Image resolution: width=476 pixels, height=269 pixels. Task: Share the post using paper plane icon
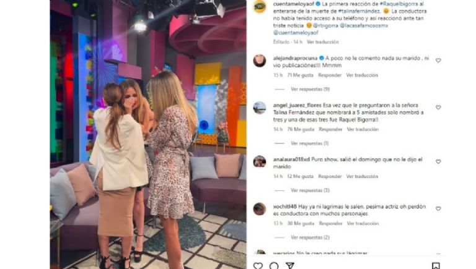point(290,266)
